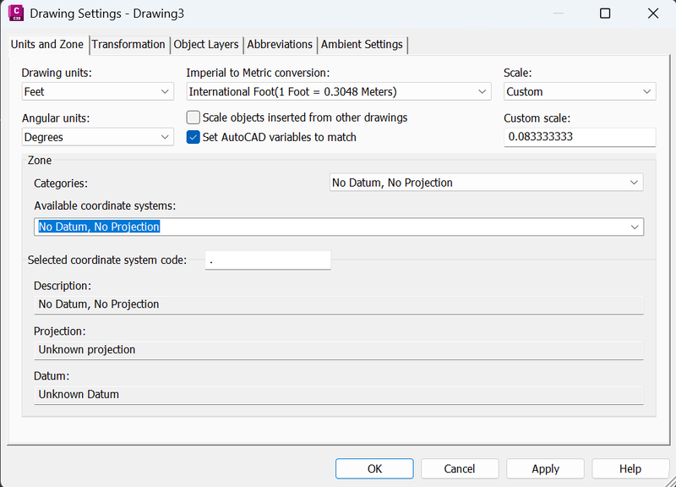Close the Drawing Settings dialog

click(x=652, y=14)
